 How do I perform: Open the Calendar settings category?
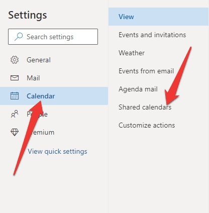(x=54, y=96)
